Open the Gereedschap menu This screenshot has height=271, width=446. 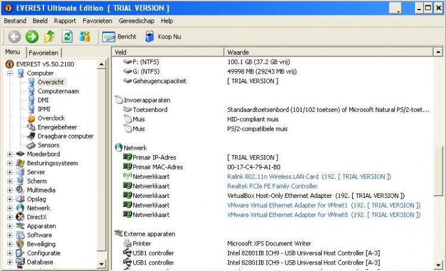tap(136, 21)
